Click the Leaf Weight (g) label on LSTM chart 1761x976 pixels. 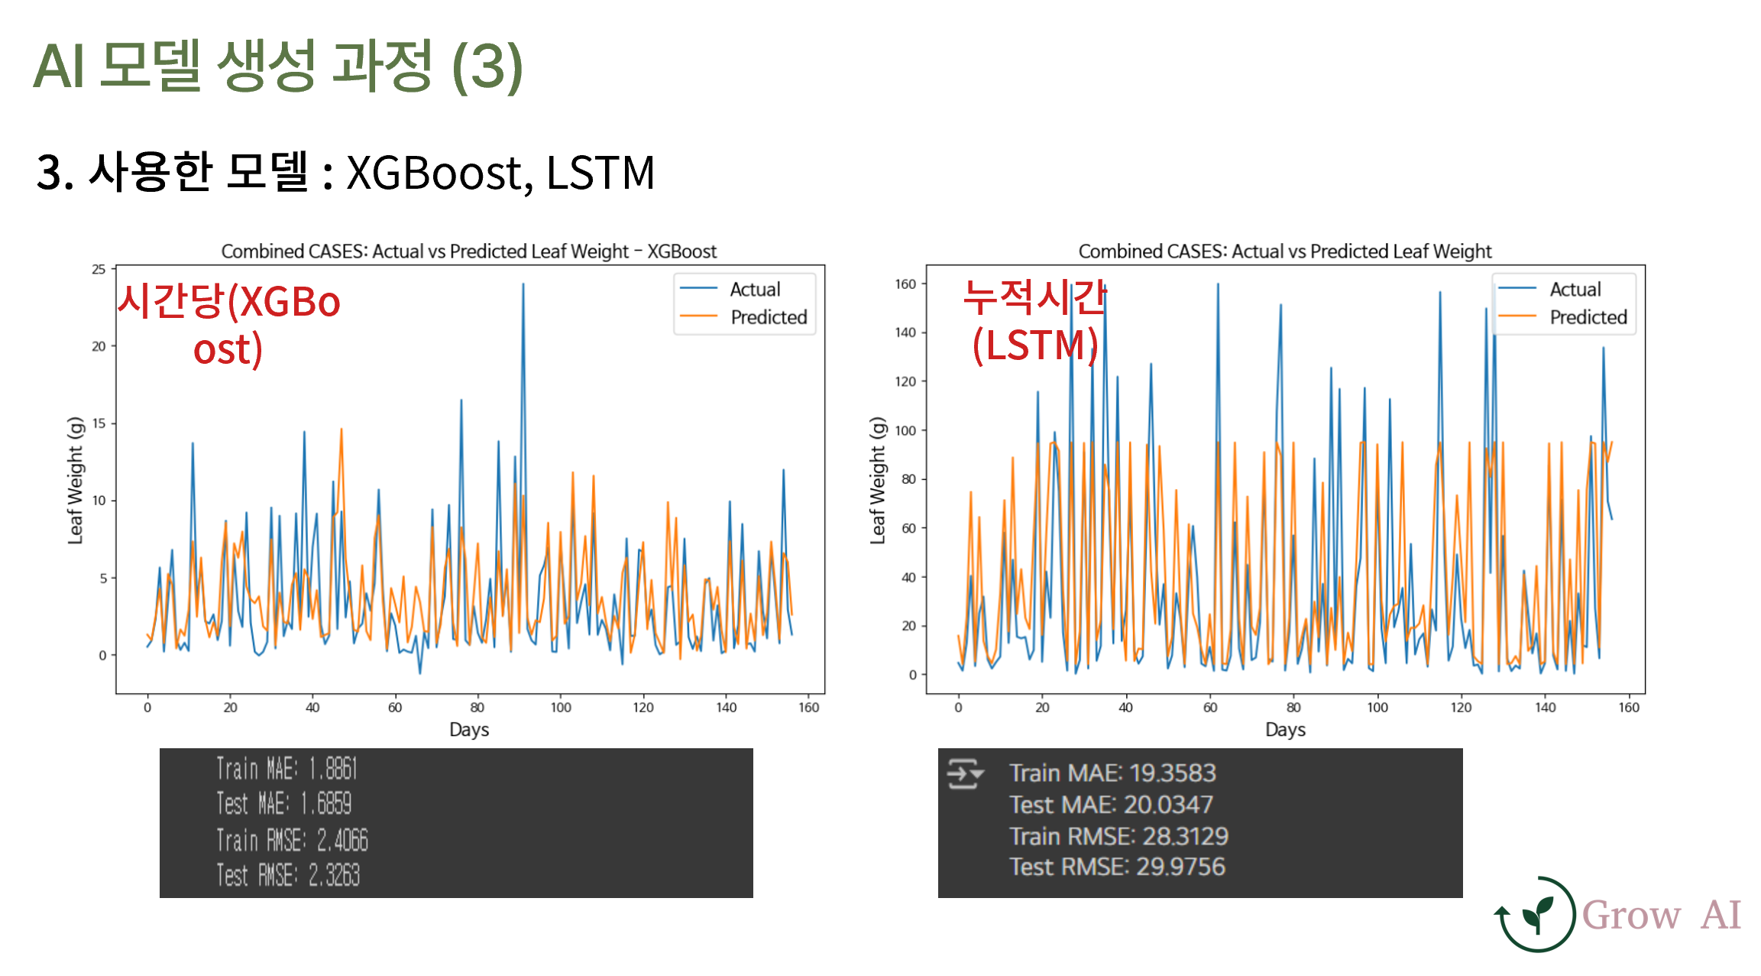[878, 480]
